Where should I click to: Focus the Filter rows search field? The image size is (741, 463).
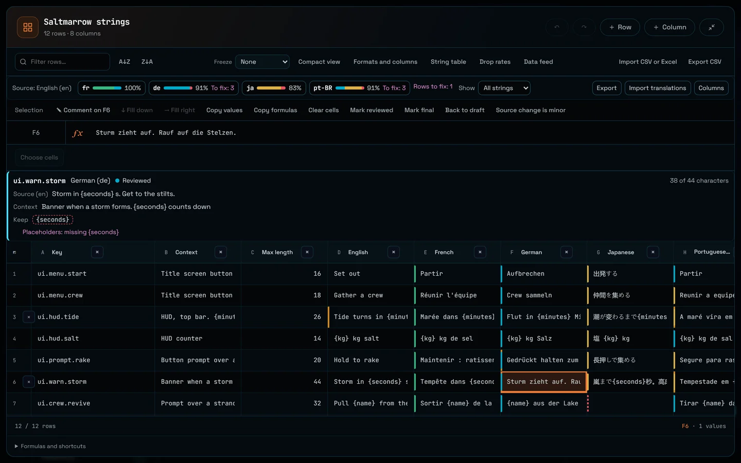[x=62, y=62]
